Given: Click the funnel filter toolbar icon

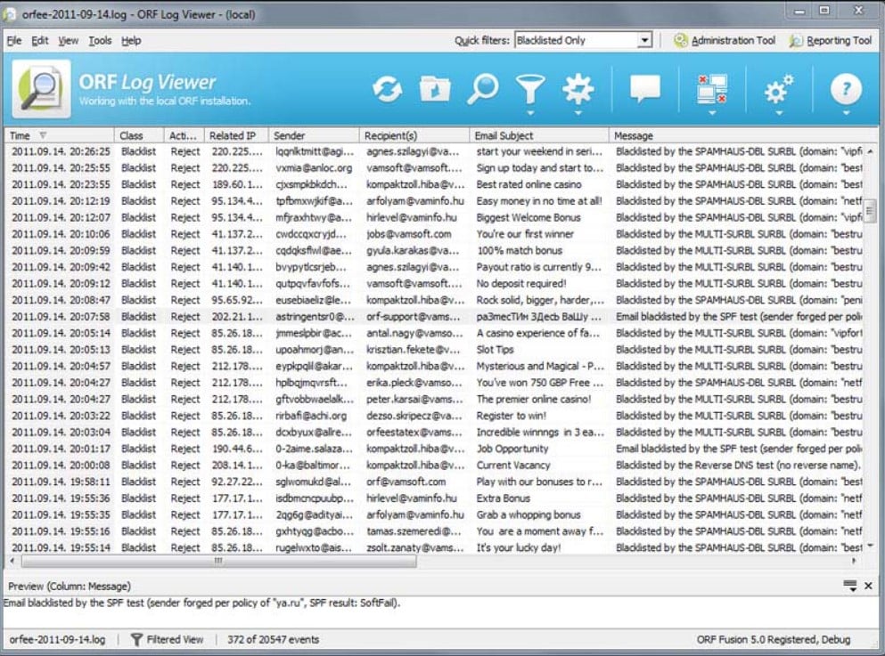Looking at the screenshot, I should click(x=530, y=89).
